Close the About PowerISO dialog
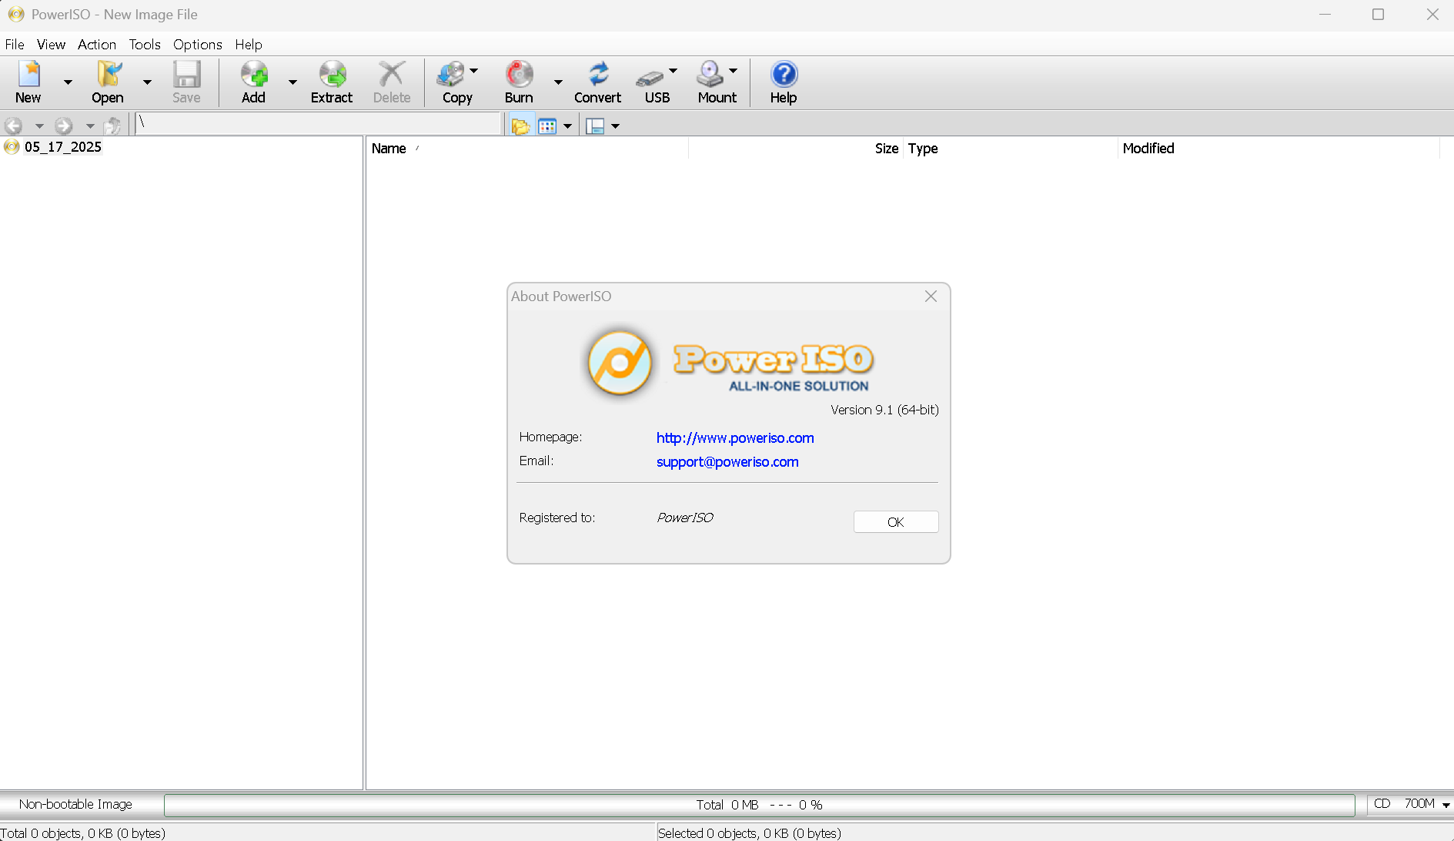 (931, 297)
